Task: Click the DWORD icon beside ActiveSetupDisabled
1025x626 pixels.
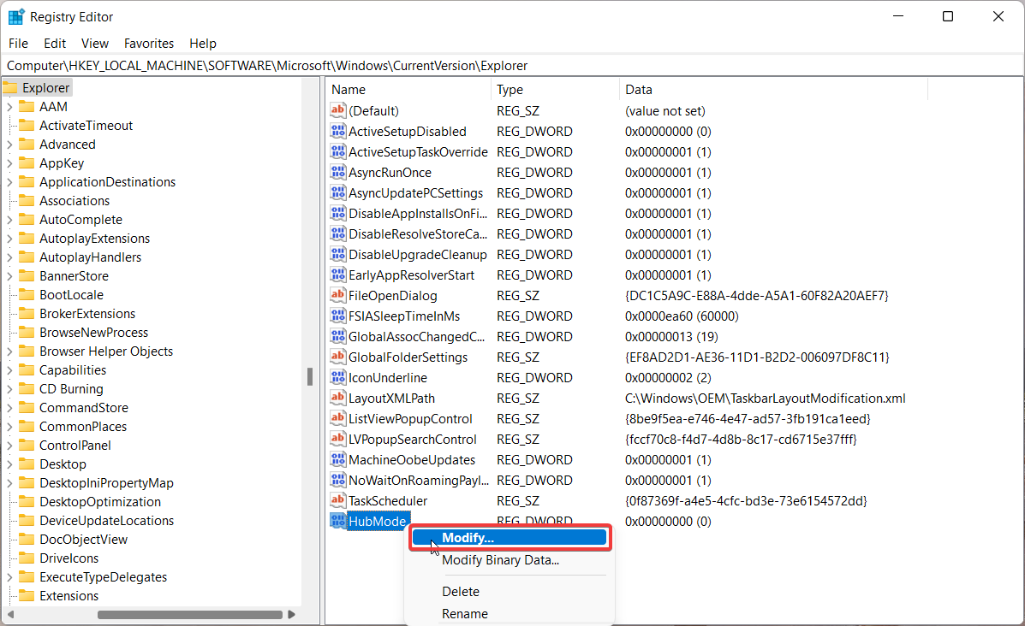Action: click(x=338, y=132)
